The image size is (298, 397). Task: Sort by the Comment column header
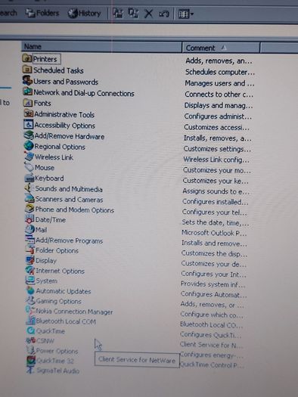tap(221, 48)
